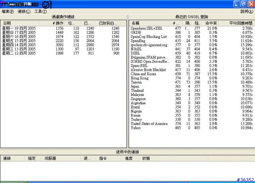Click the 伺服器 column header

point(61,158)
